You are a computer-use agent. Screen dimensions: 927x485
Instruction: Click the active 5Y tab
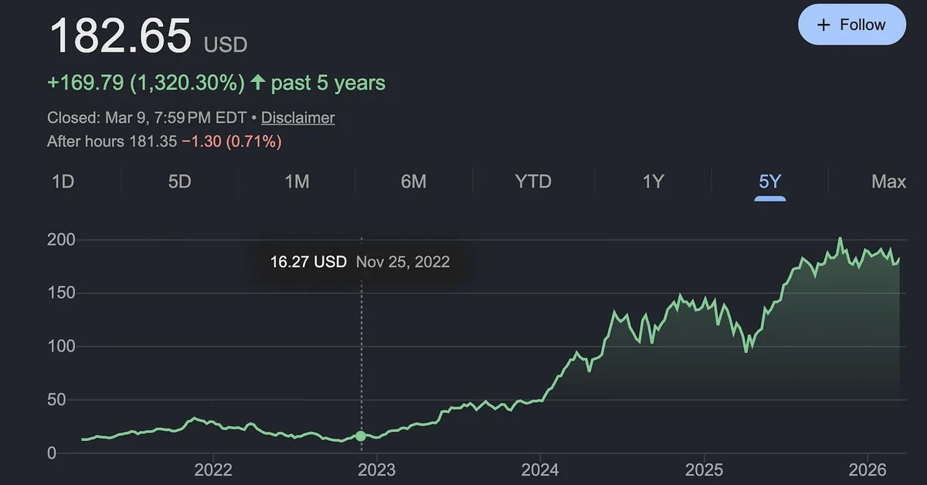click(770, 181)
